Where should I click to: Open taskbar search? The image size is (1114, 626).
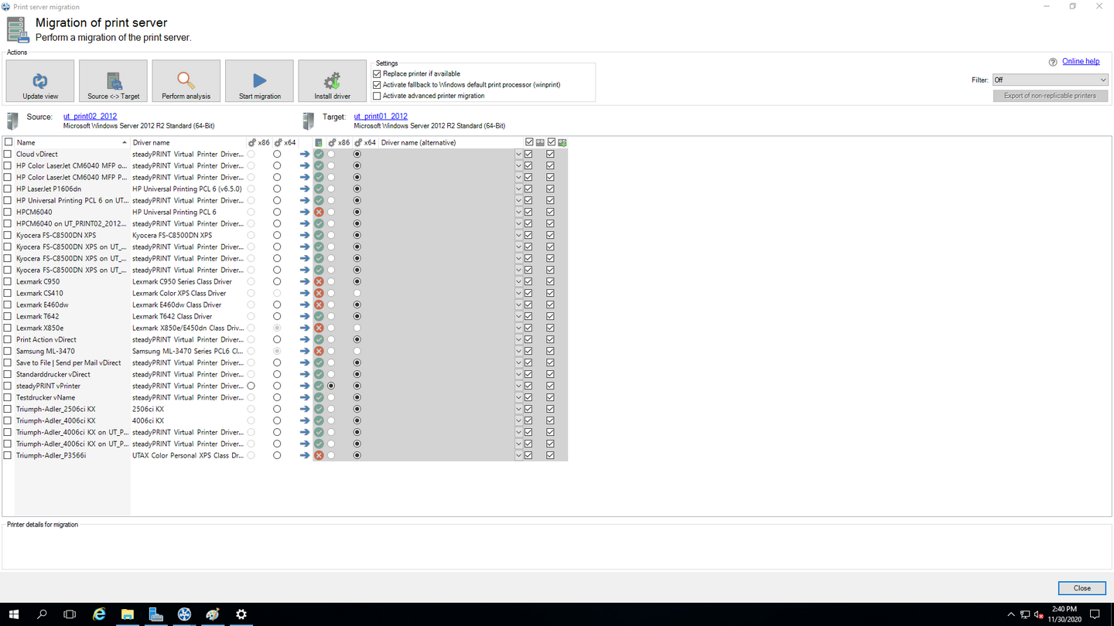point(42,614)
